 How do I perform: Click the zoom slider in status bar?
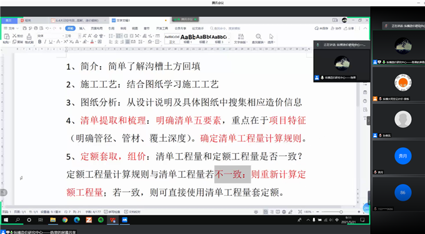[339, 211]
